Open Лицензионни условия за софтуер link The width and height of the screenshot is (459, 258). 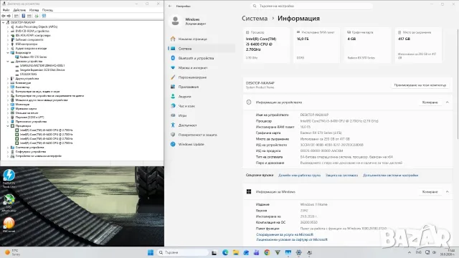292,239
